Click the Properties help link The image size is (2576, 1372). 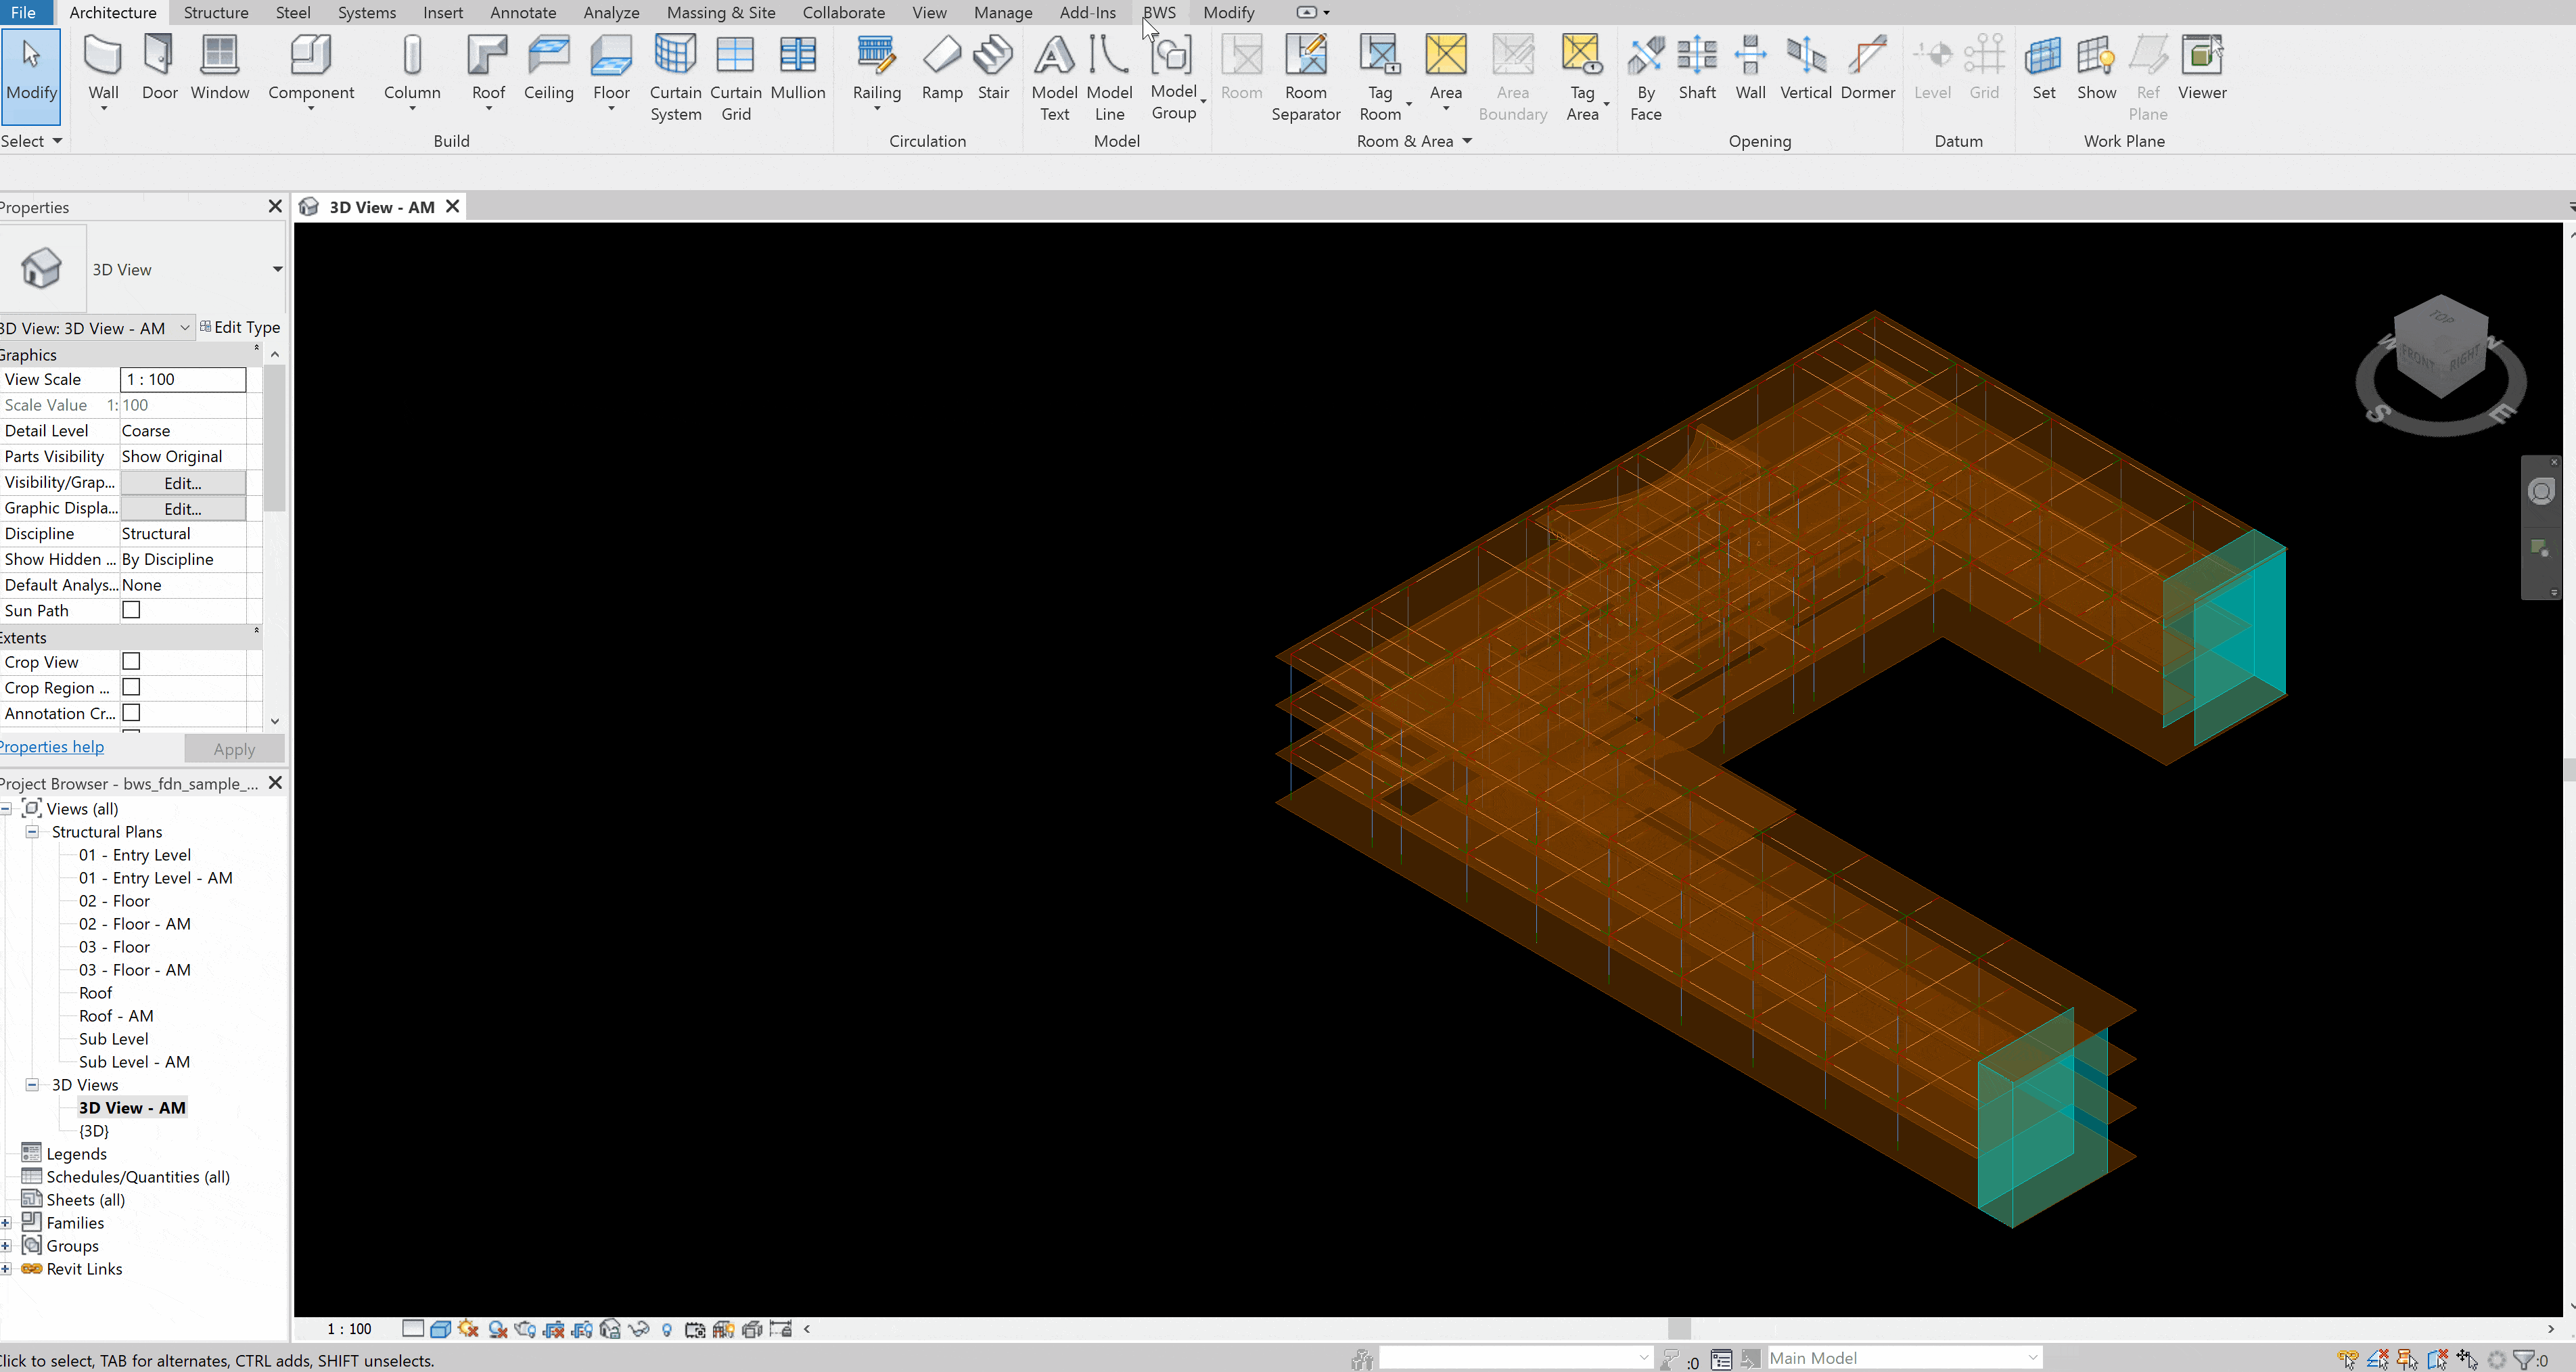(x=53, y=747)
